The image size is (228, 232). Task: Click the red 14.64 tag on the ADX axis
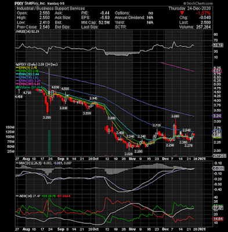[218, 219]
